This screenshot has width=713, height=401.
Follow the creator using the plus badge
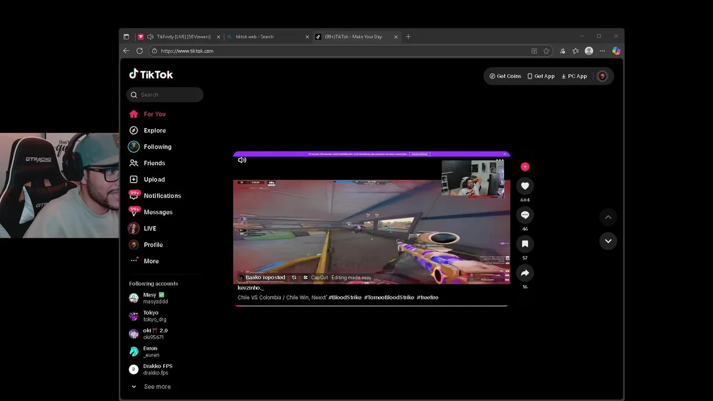[x=525, y=167]
